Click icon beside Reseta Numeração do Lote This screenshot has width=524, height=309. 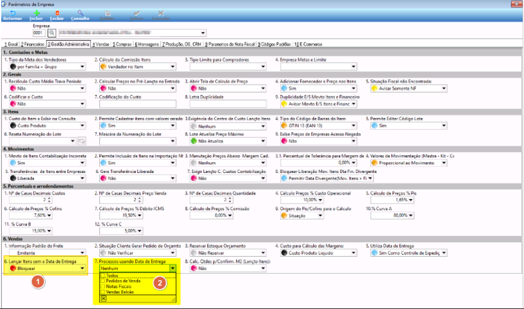point(82,141)
